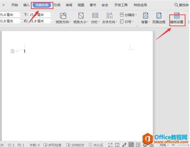Switch to web layout globe icon
Screen dimensions: 190x147
(145, 145)
